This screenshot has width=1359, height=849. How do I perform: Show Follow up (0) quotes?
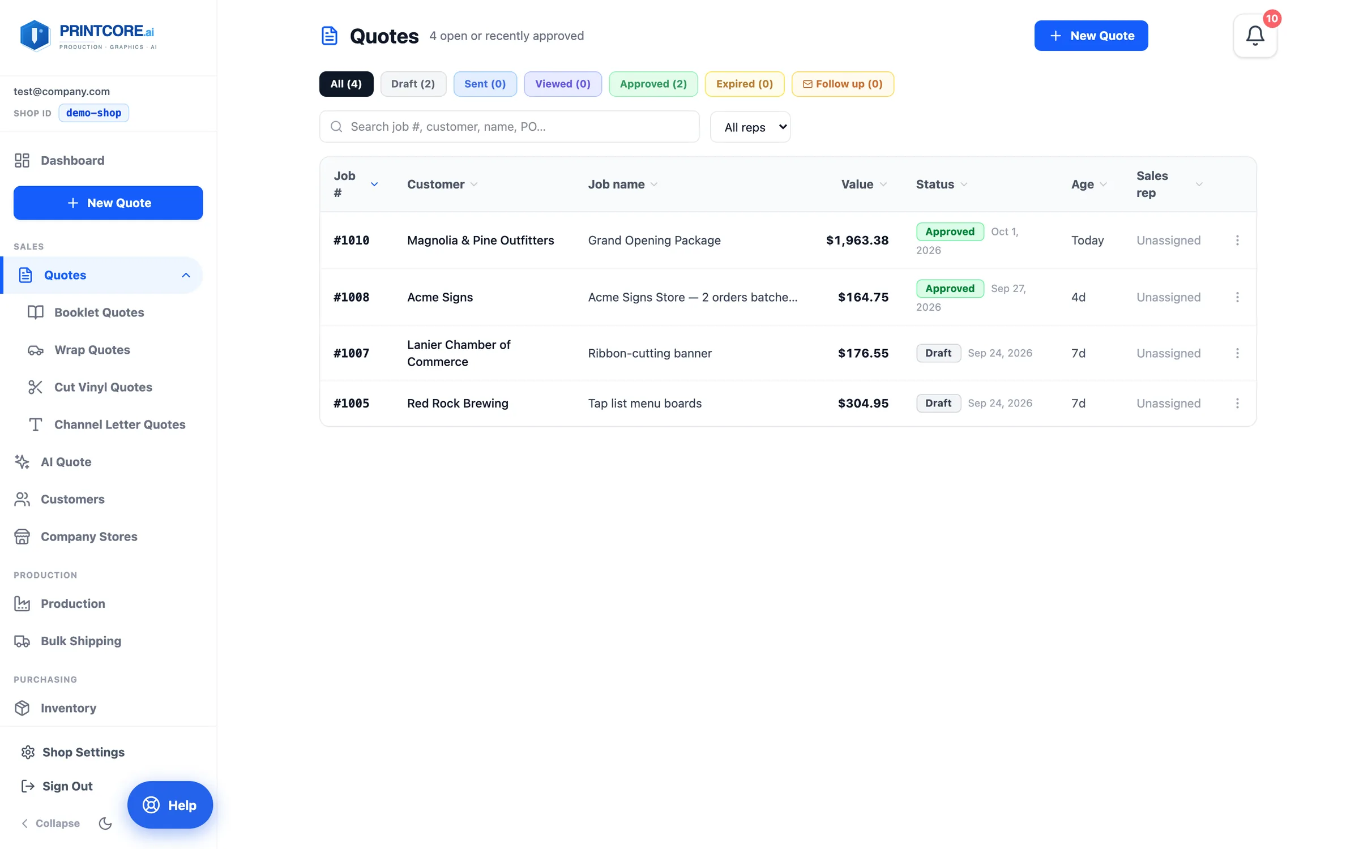point(842,84)
